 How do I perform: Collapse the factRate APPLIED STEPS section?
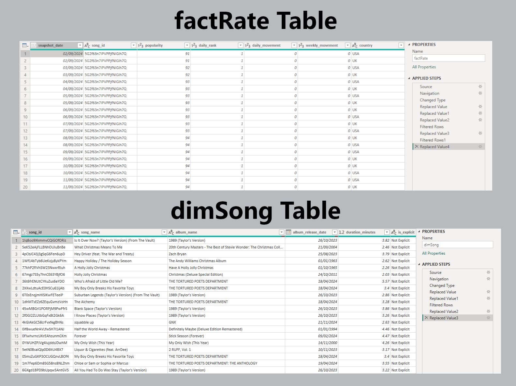point(409,78)
